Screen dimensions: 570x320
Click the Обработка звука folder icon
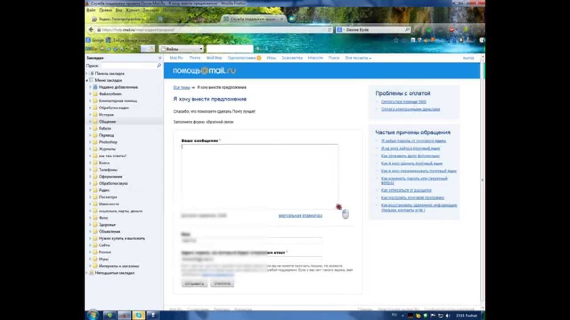[x=95, y=183]
